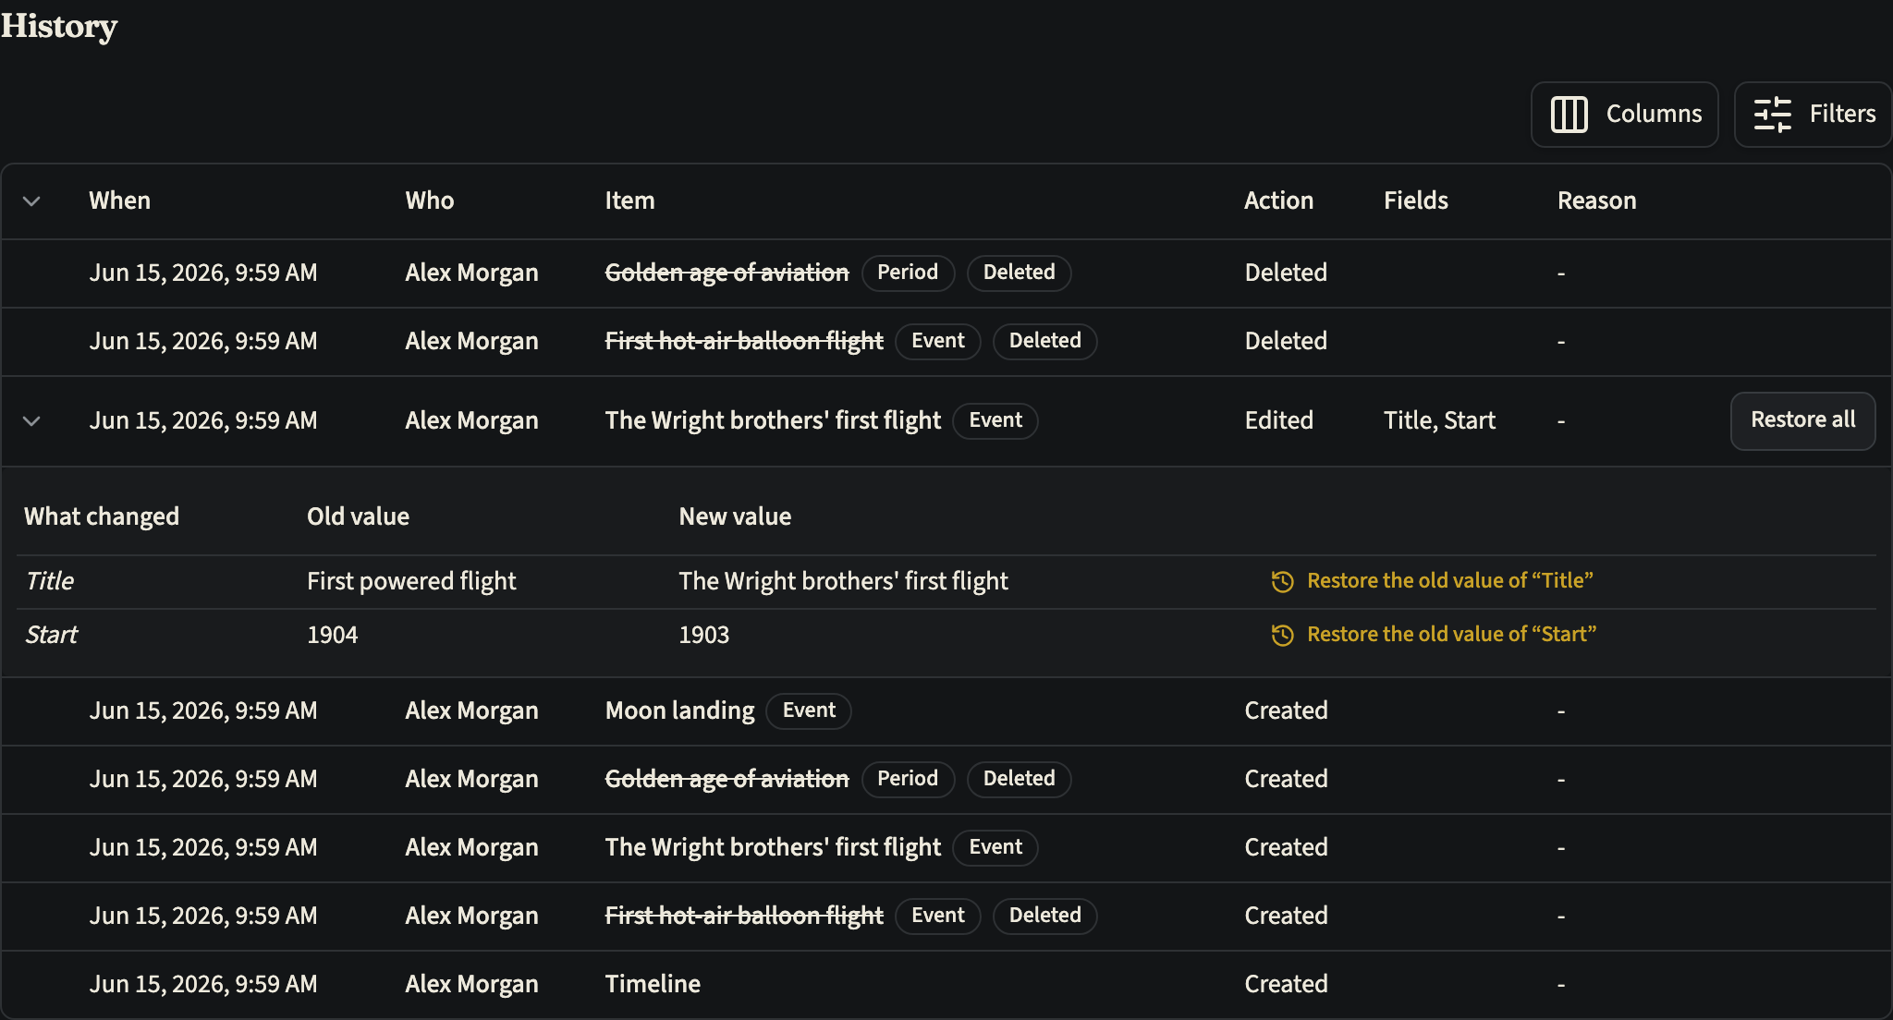Click the History page heading
The image size is (1893, 1020).
coord(58,26)
